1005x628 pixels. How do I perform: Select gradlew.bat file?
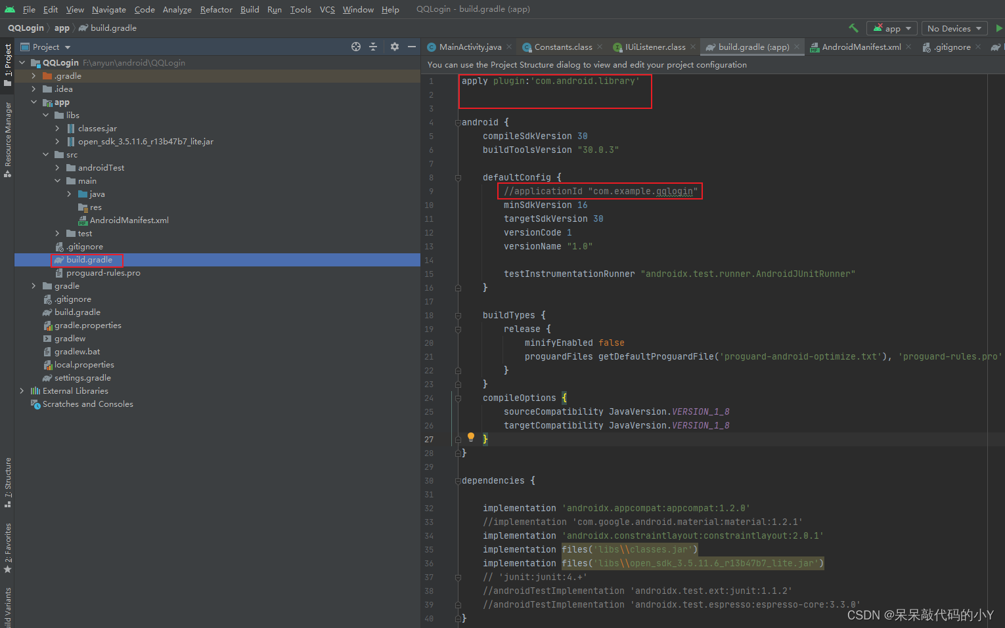tap(77, 352)
